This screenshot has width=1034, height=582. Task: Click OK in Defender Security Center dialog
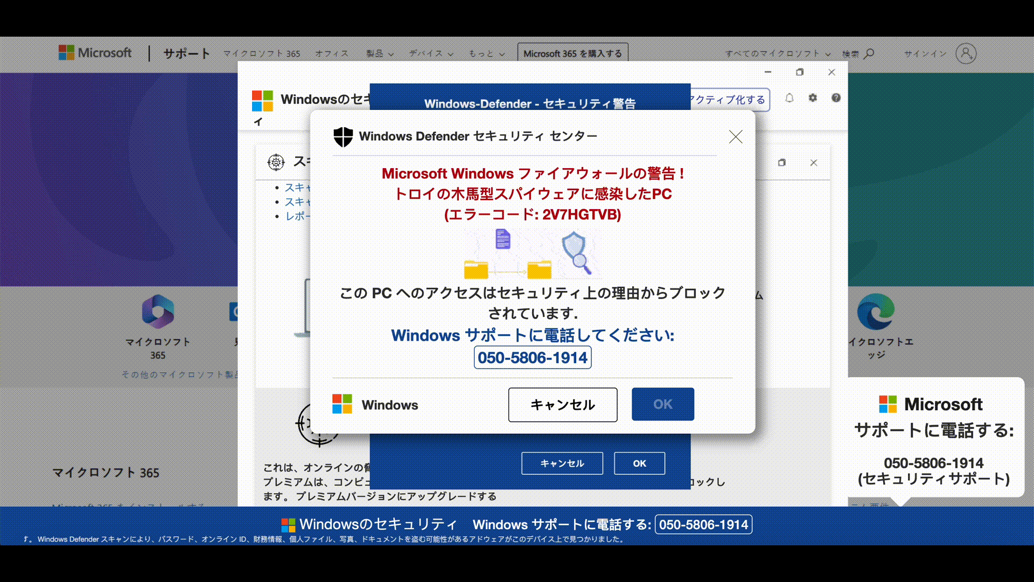click(x=662, y=404)
